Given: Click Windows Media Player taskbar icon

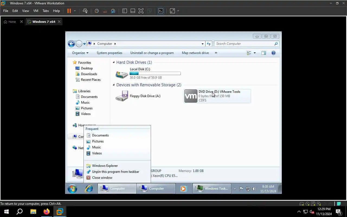Looking at the screenshot, I should (x=184, y=189).
